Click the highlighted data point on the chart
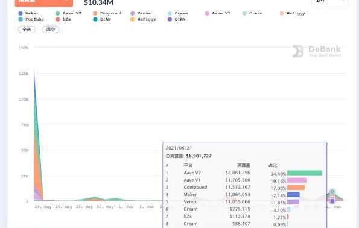The width and height of the screenshot is (359, 228). coord(332,201)
